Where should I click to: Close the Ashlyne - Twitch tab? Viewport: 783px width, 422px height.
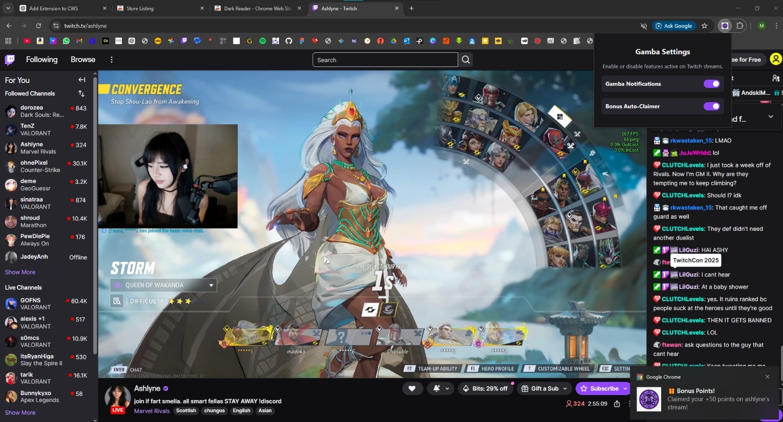[x=397, y=8]
